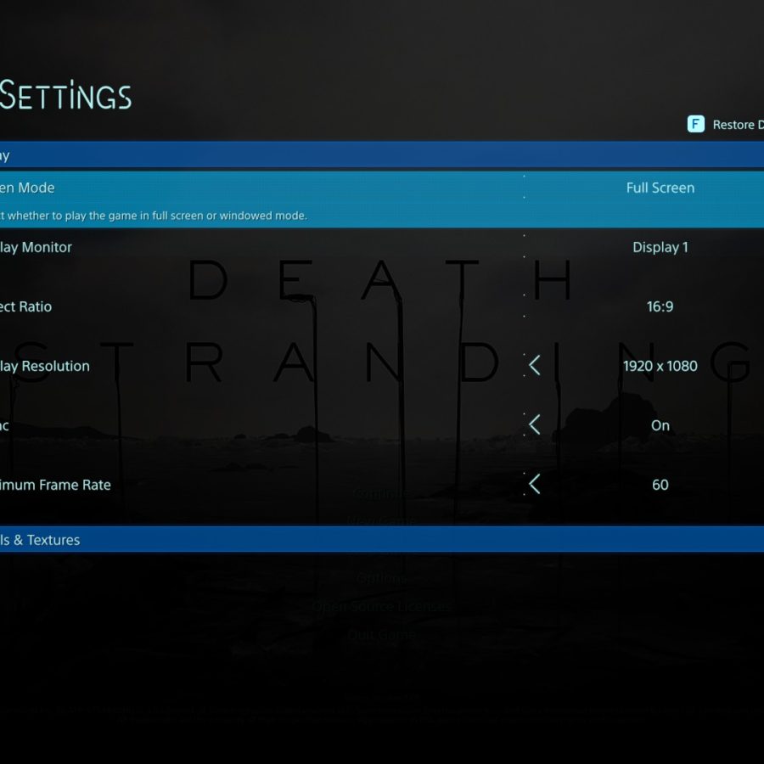
Task: Select the 60 frame rate value
Action: 660,485
